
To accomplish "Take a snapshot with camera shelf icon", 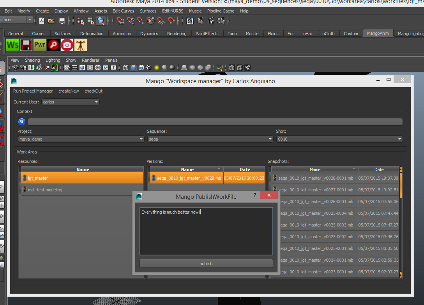I will pos(67,45).
